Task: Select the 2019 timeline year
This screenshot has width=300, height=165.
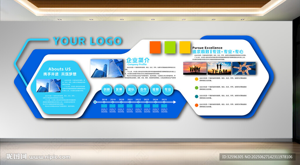Action: [x=113, y=100]
